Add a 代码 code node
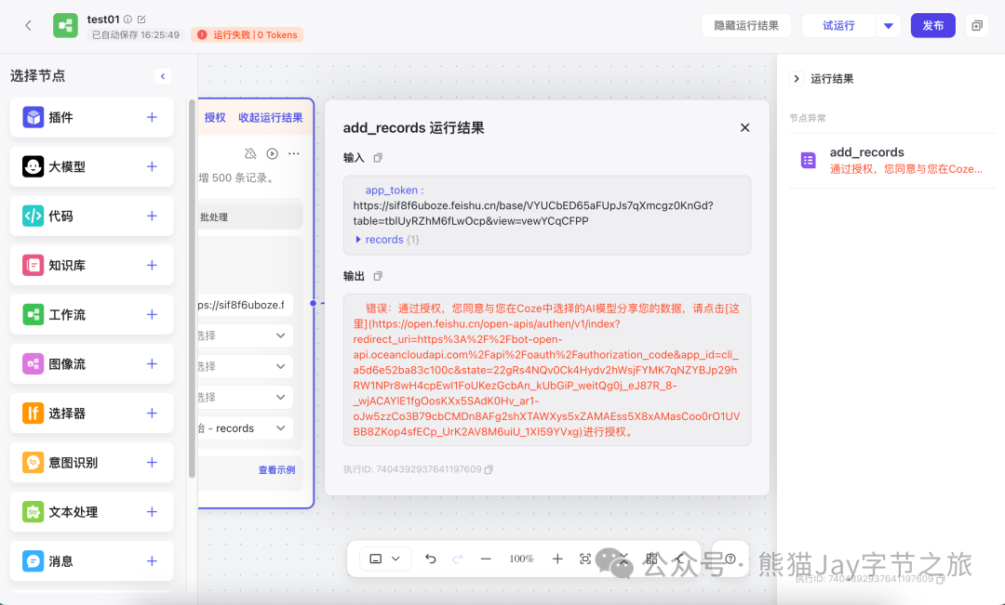Image resolution: width=1005 pixels, height=605 pixels. tap(152, 216)
